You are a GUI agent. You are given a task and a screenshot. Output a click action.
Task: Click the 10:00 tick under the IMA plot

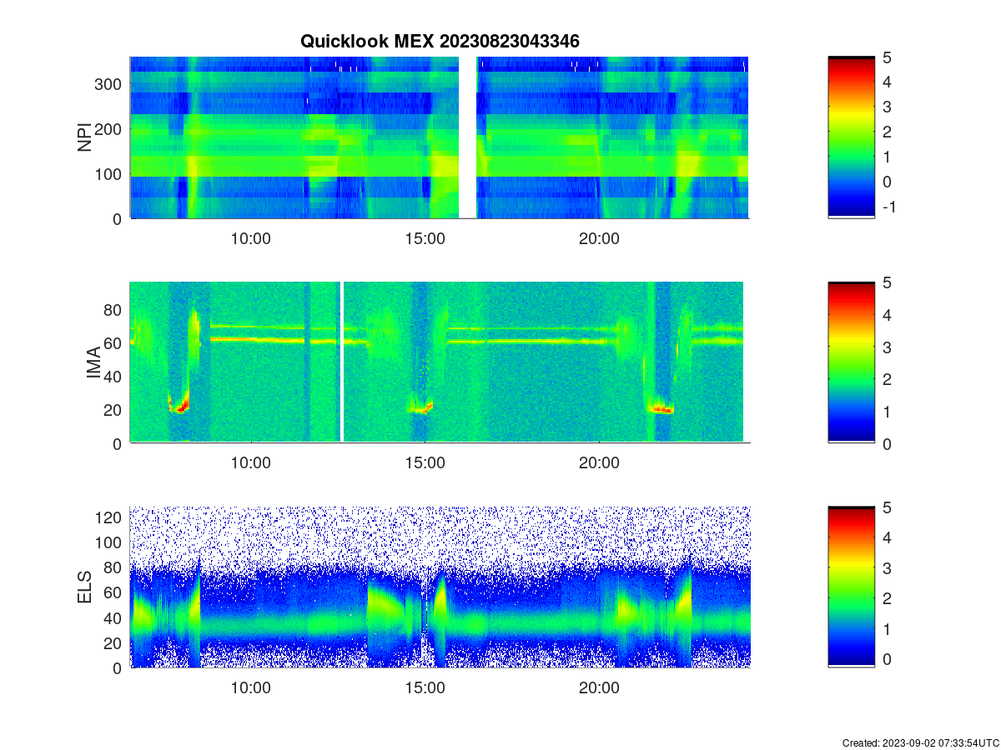[250, 463]
